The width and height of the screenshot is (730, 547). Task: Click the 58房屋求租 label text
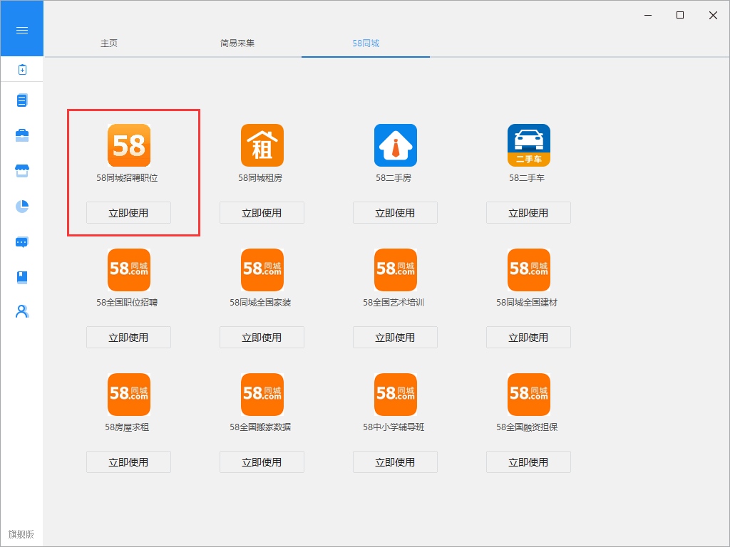(127, 427)
